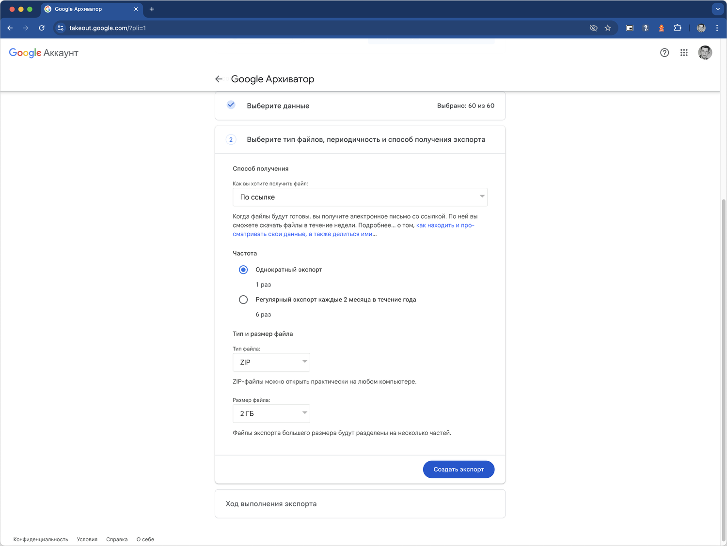
Task: Expand the Выберите данные step
Action: point(360,106)
